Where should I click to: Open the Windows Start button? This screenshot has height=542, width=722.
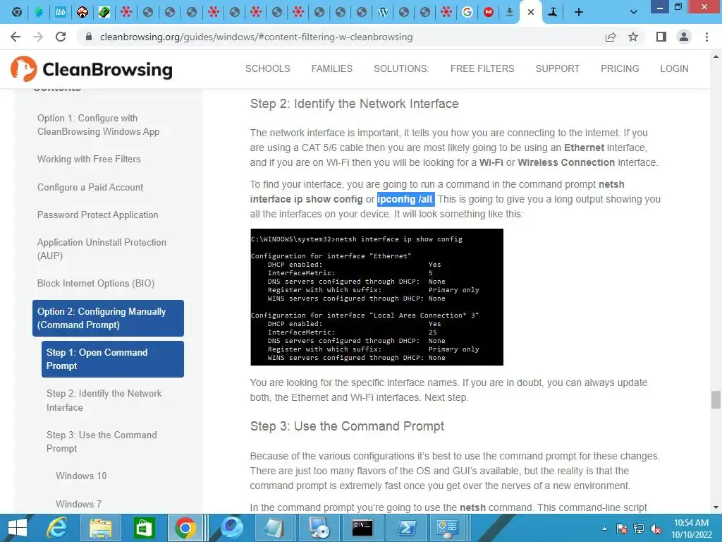(x=17, y=528)
